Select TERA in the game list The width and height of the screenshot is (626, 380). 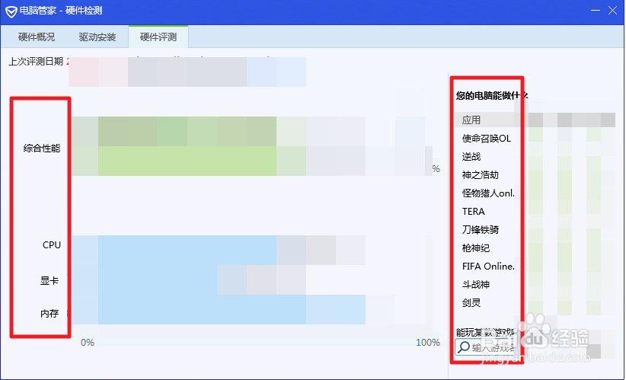tap(474, 211)
